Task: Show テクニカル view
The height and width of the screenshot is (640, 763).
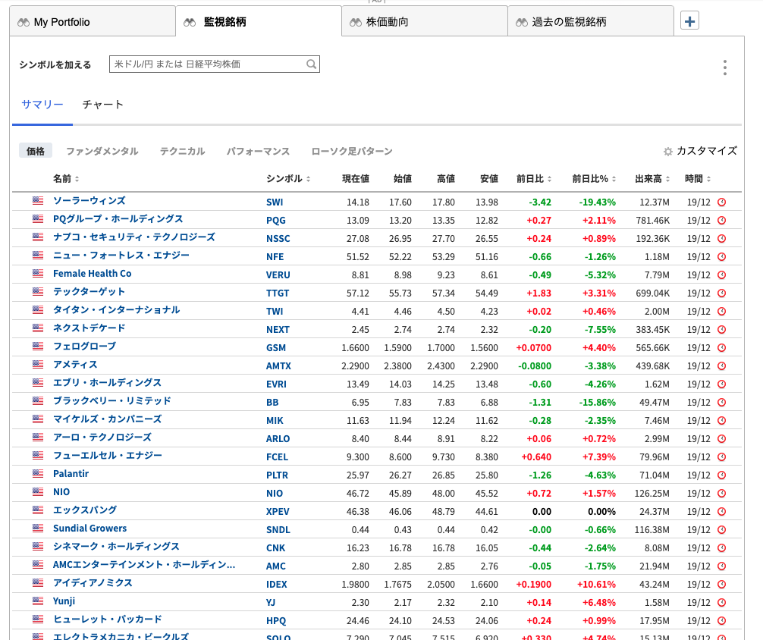Action: coord(183,151)
